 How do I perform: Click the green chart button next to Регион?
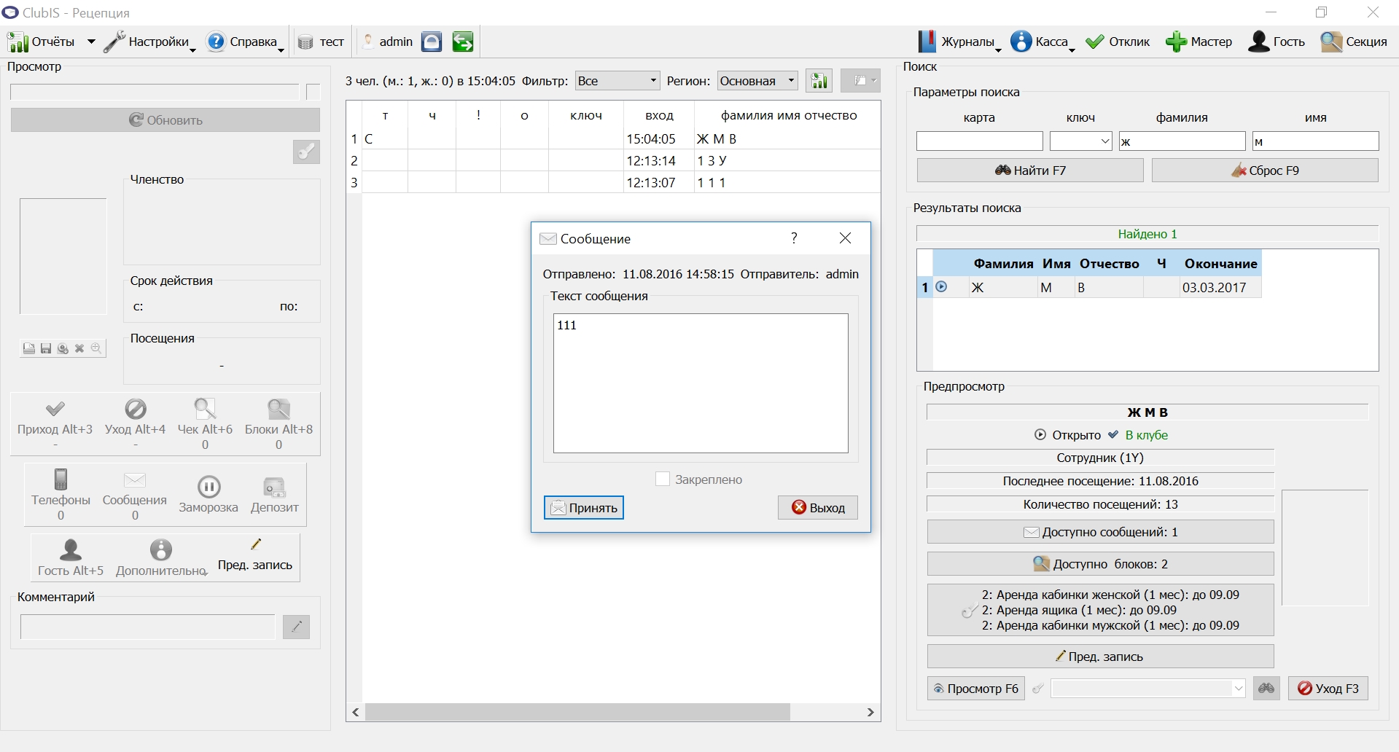point(819,81)
